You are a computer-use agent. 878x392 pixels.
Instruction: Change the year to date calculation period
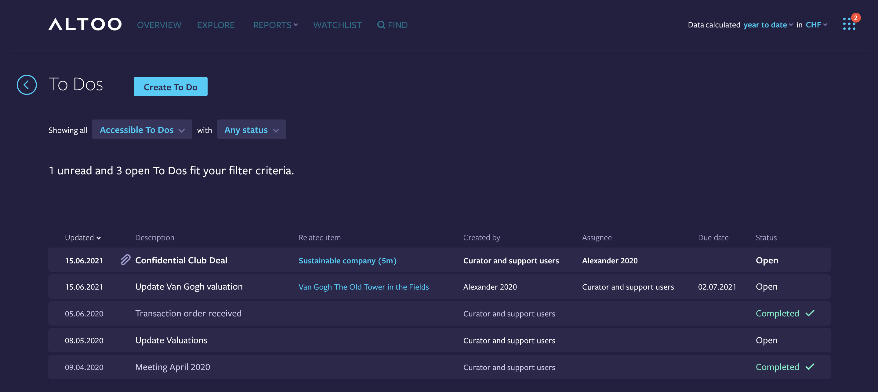click(767, 24)
